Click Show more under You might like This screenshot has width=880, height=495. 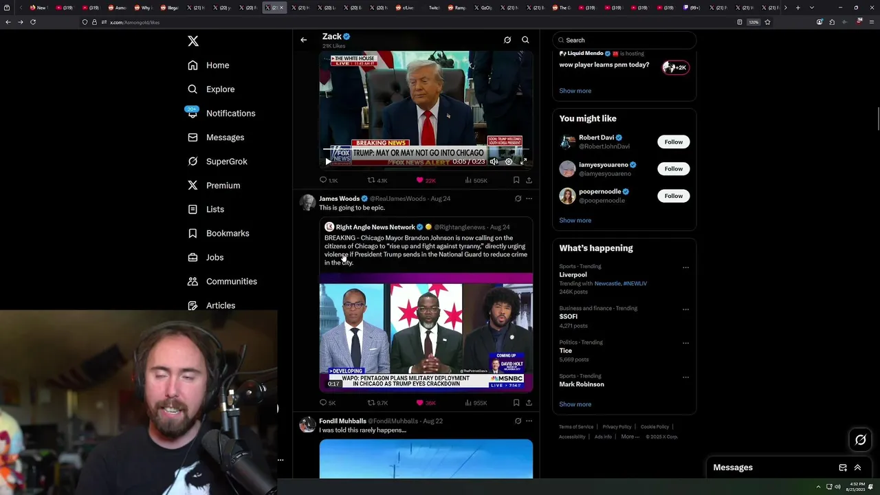[575, 221]
